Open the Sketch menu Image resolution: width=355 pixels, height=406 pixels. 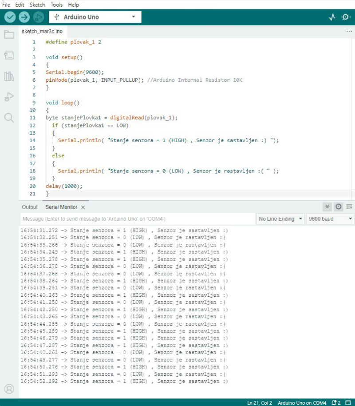[x=37, y=4]
